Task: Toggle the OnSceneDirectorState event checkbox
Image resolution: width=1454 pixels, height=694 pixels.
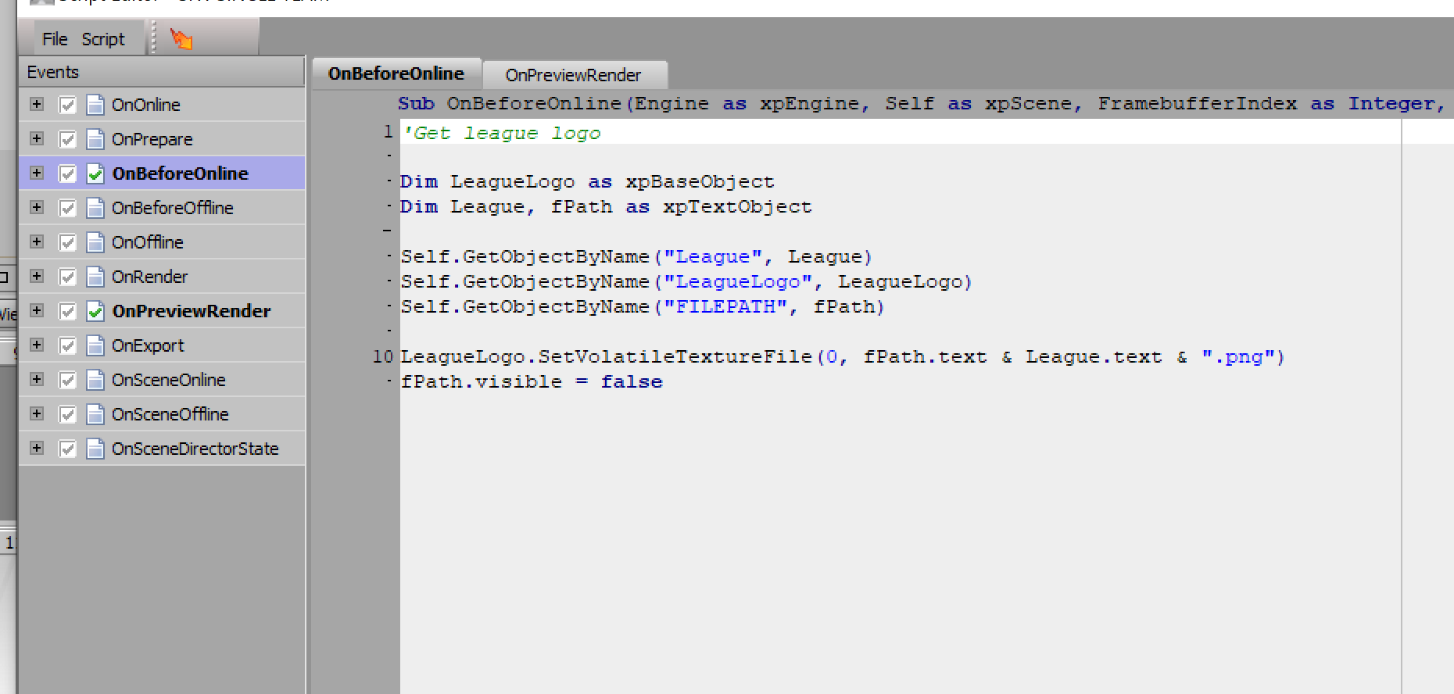Action: click(67, 449)
